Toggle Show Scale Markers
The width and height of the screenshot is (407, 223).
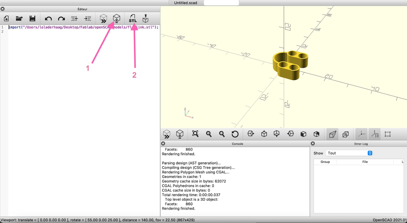coord(374,134)
